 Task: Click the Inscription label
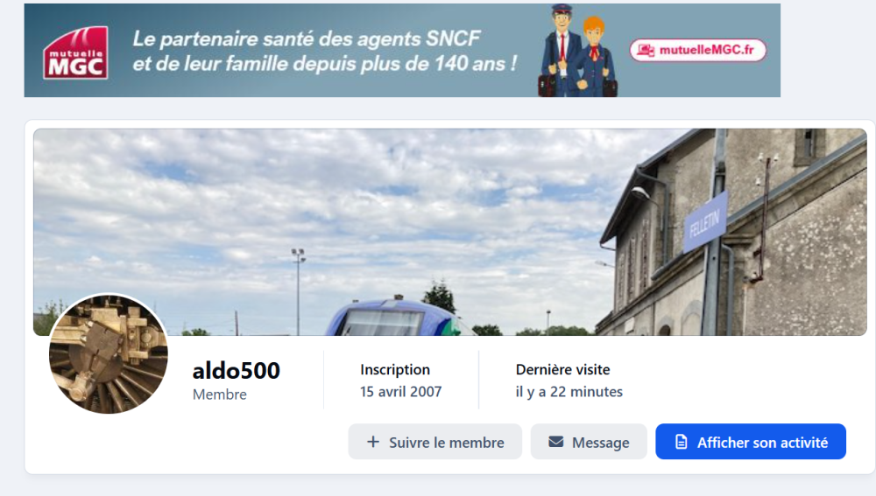[x=395, y=369]
